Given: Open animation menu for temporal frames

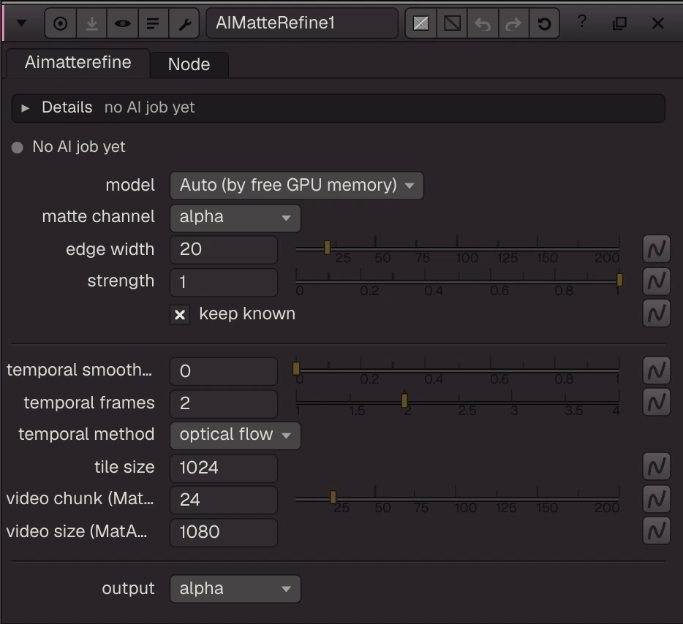Looking at the screenshot, I should (x=657, y=402).
